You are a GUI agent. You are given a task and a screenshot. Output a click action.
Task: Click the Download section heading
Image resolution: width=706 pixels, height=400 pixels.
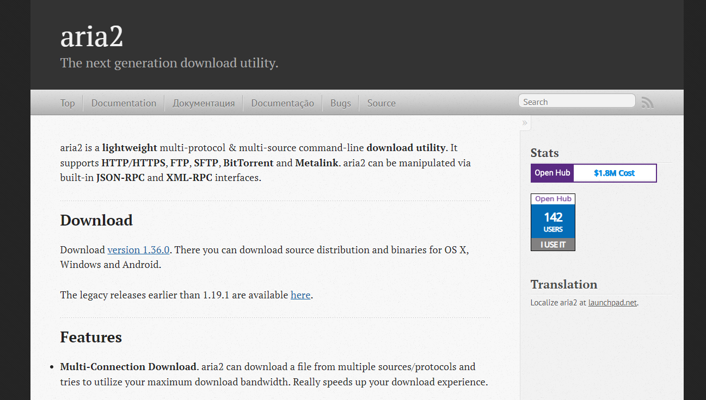point(96,220)
